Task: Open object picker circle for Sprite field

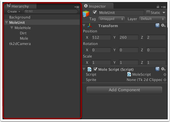Action: [165, 80]
